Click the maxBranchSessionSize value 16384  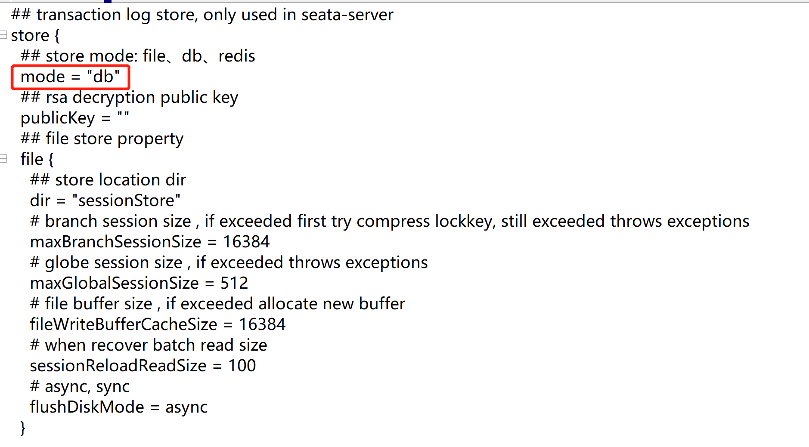(x=246, y=242)
